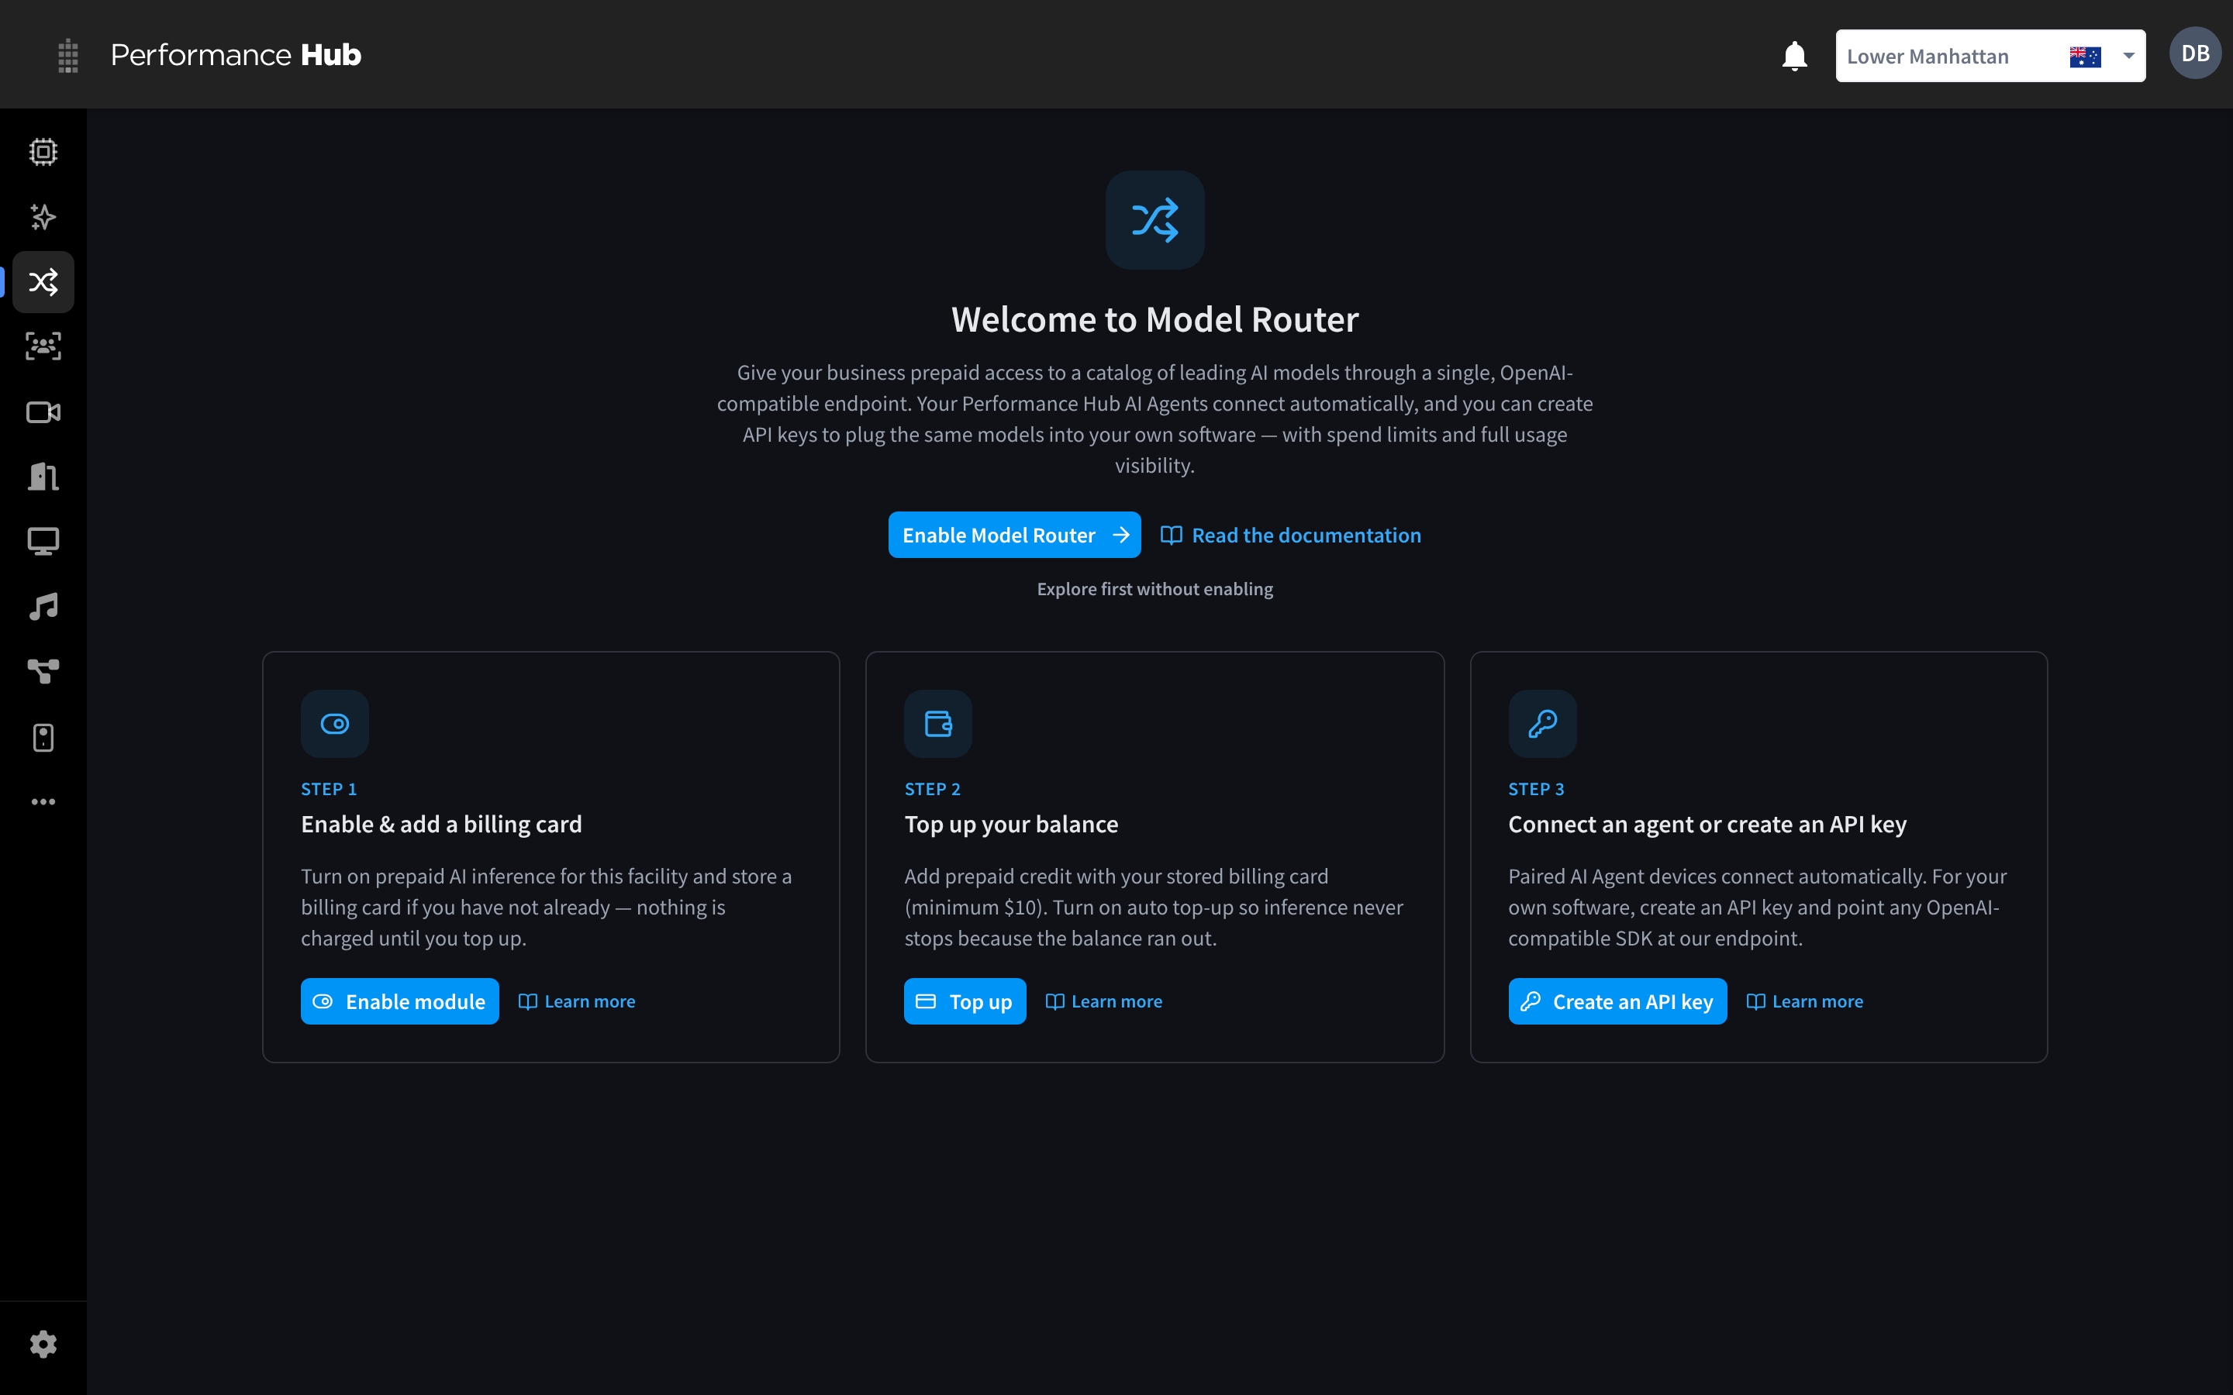Image resolution: width=2233 pixels, height=1395 pixels.
Task: Click the Step 1 eye icon tile
Action: 335,723
